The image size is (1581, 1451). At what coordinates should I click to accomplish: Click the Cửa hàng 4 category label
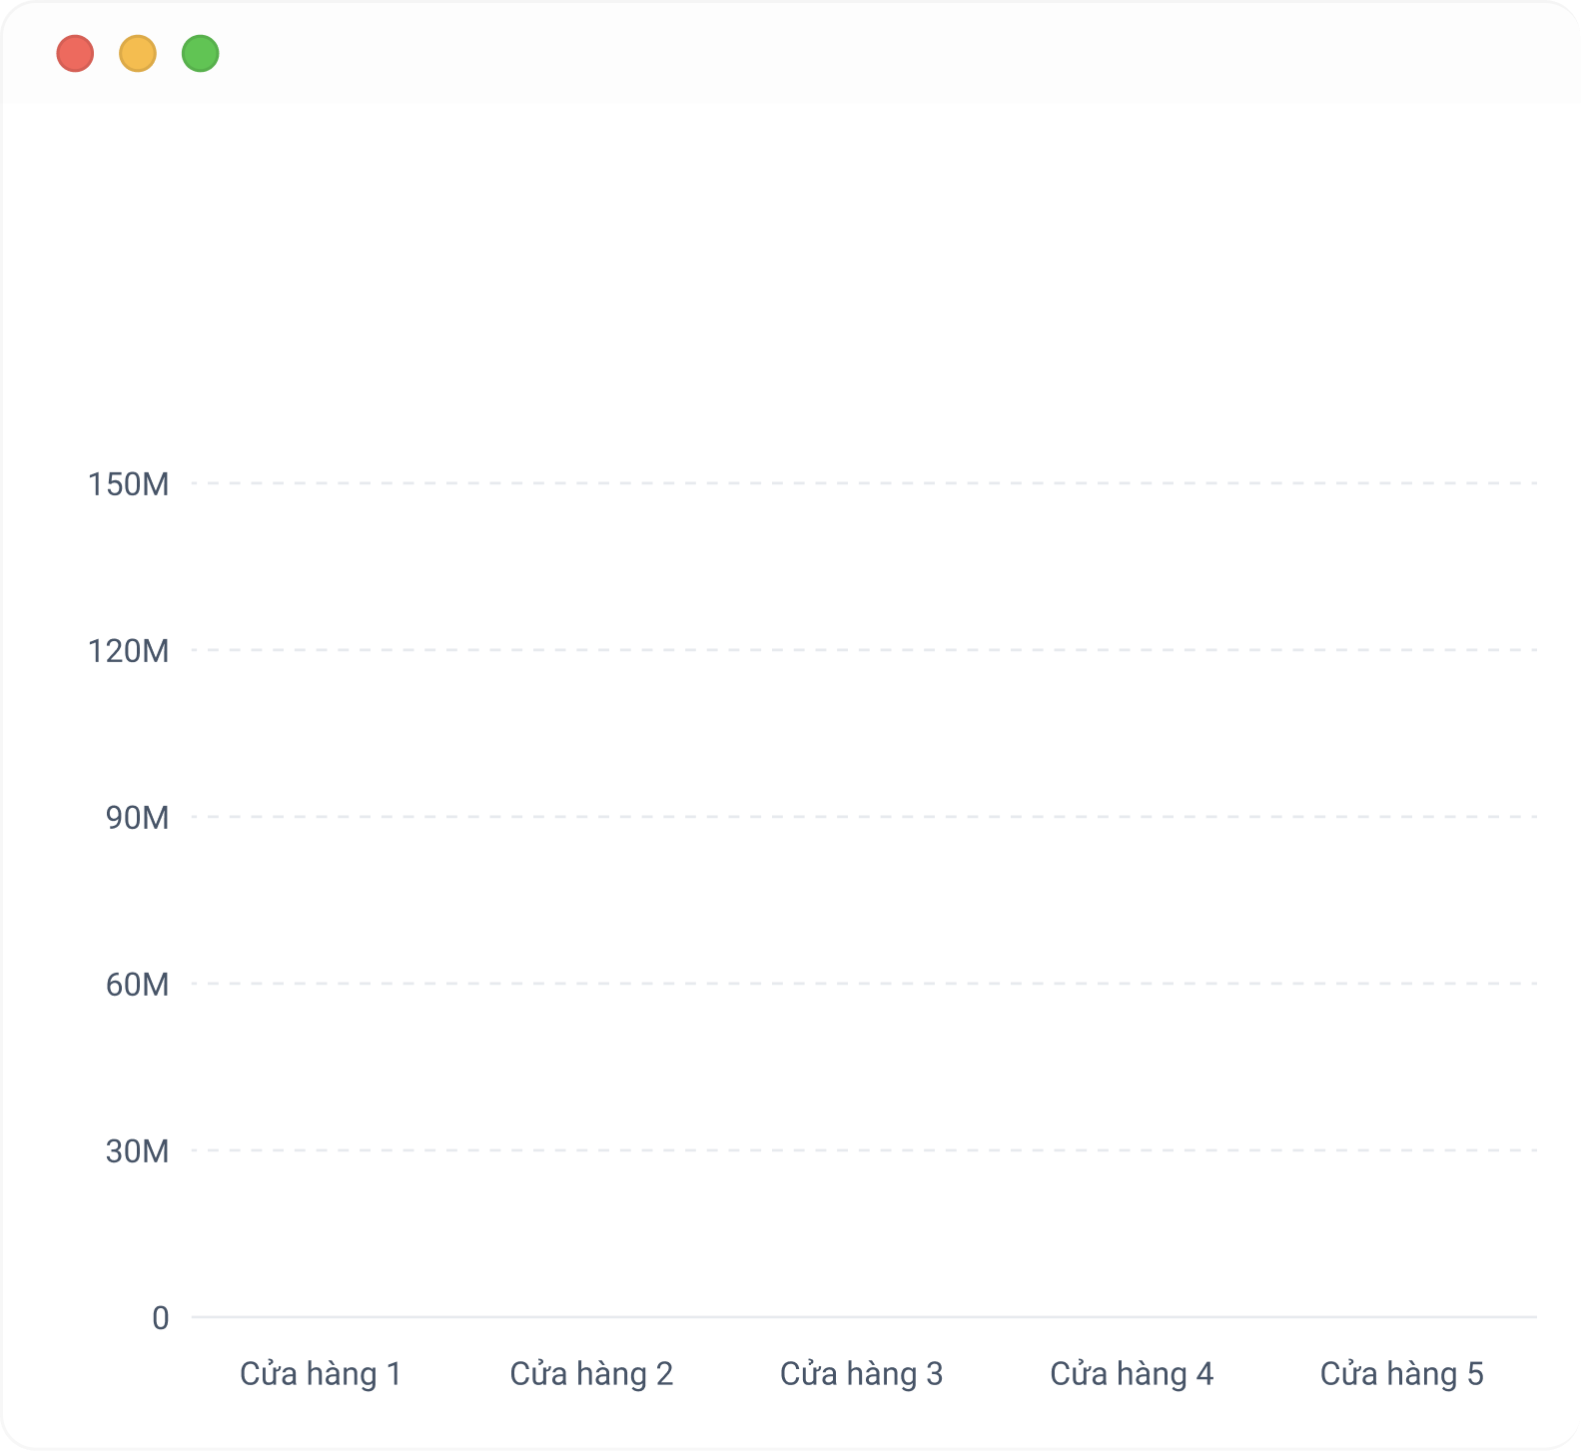(1132, 1374)
